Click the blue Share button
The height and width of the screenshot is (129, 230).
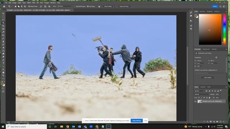coord(215,6)
